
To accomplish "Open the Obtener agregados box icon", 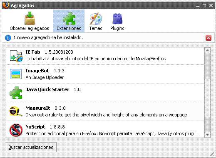I will coord(30,18).
